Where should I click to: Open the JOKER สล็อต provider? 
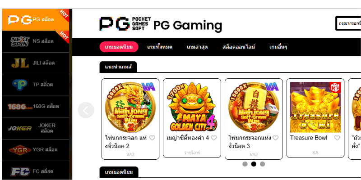(x=36, y=128)
